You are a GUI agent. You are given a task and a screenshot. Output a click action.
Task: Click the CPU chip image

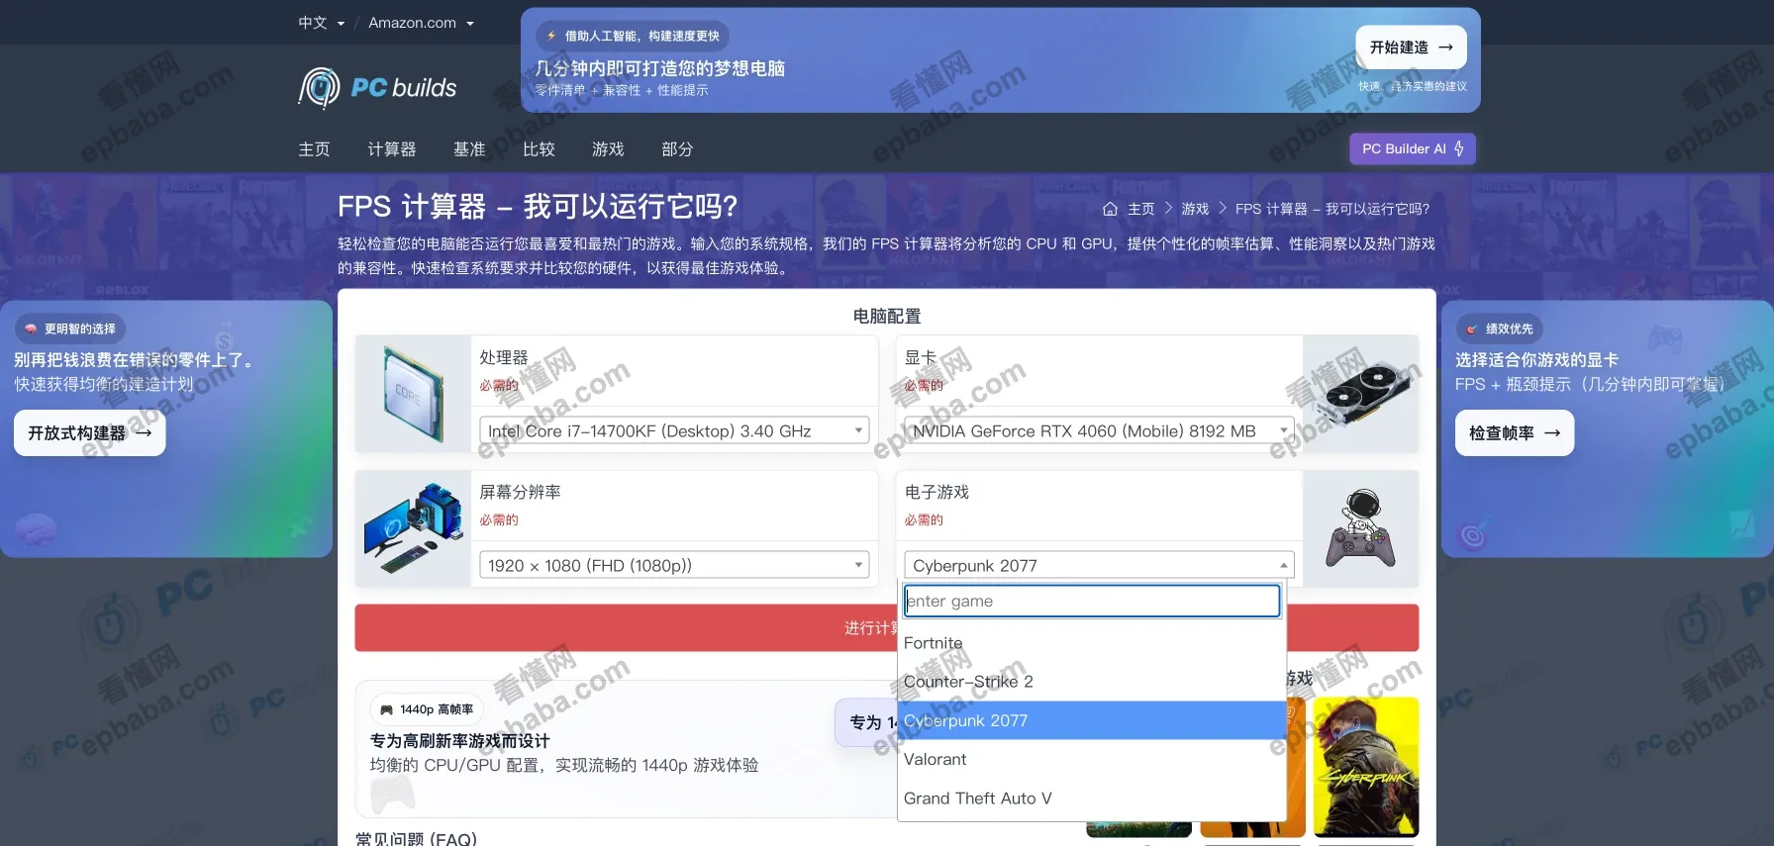413,394
